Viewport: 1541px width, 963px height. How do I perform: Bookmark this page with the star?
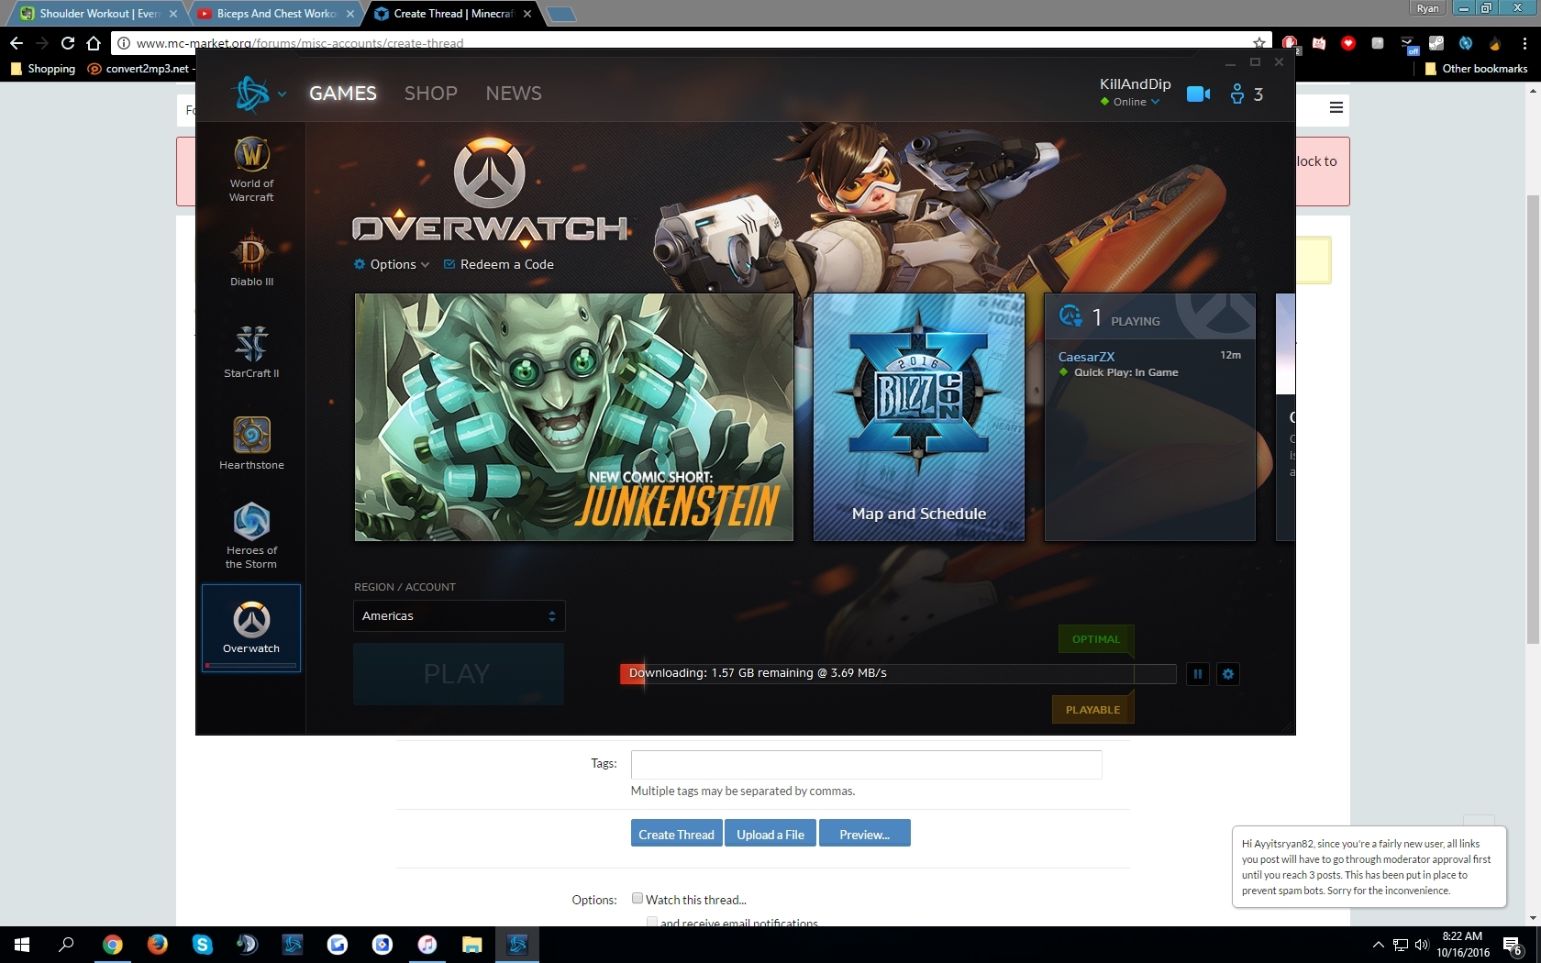click(1259, 43)
